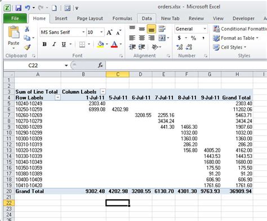Click the Undo arrow icon
Viewport: 267px width, 221px height.
tap(28, 8)
